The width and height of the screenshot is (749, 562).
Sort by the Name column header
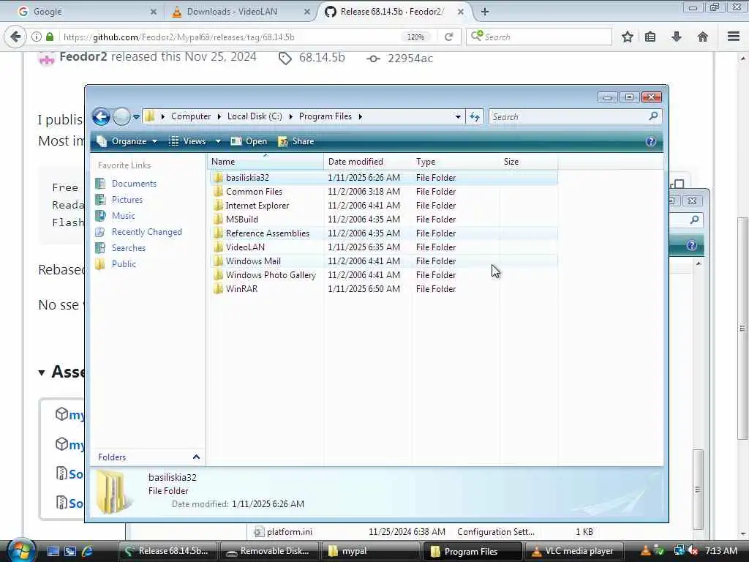click(x=266, y=162)
